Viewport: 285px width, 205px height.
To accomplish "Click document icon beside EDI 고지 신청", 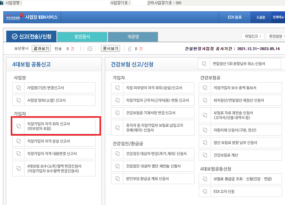I will click(205, 192).
